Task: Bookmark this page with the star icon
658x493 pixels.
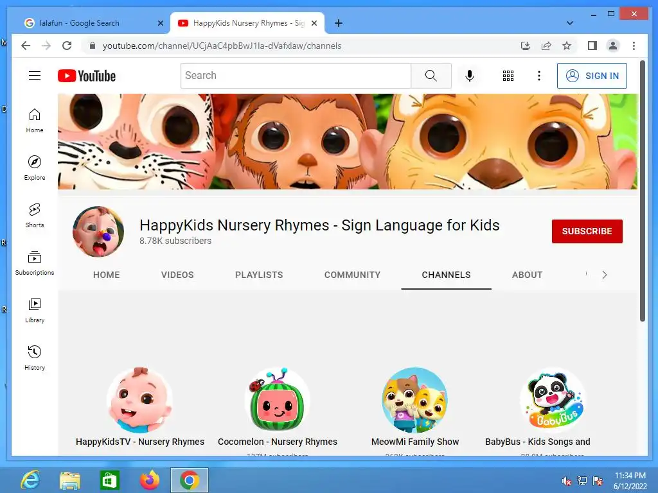Action: click(x=567, y=46)
